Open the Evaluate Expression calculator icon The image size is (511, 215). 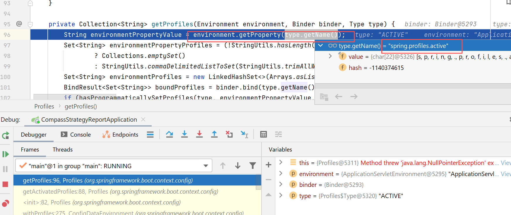coord(263,134)
